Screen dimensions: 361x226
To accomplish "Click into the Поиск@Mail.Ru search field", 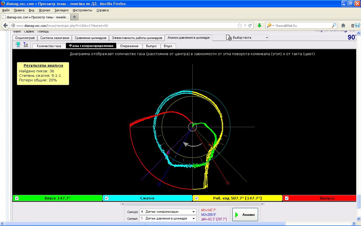I will (x=303, y=25).
